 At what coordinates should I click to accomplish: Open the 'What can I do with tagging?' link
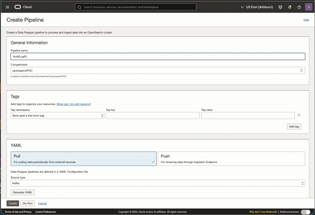pyautogui.click(x=74, y=104)
